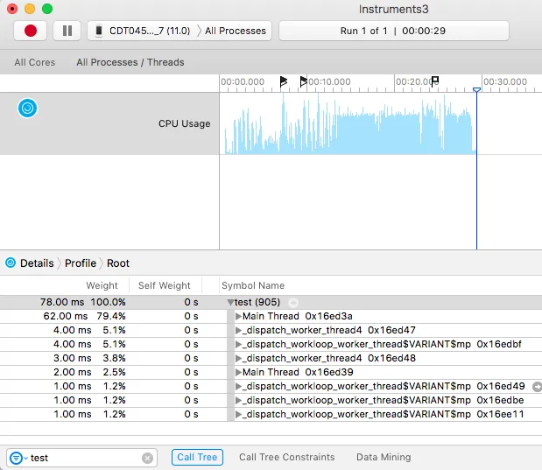Click focus arrow on row 0x16ed49

(537, 387)
